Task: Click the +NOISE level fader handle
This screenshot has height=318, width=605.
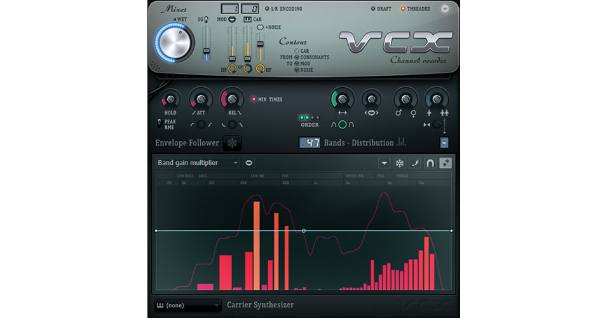Action: click(x=261, y=44)
